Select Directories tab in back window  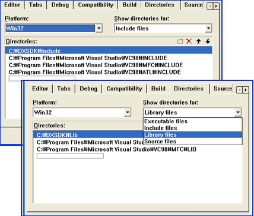(160, 5)
